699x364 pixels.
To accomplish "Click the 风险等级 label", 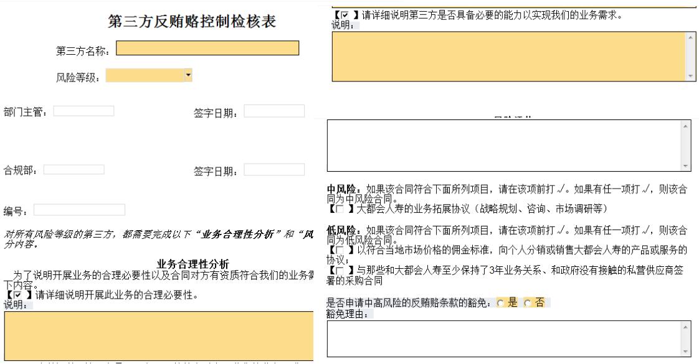I will click(x=78, y=77).
